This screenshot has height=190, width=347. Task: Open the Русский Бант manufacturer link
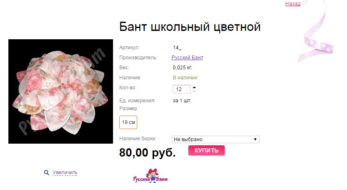[187, 58]
